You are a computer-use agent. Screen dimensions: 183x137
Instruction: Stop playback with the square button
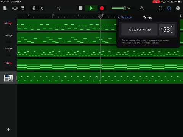81,8
